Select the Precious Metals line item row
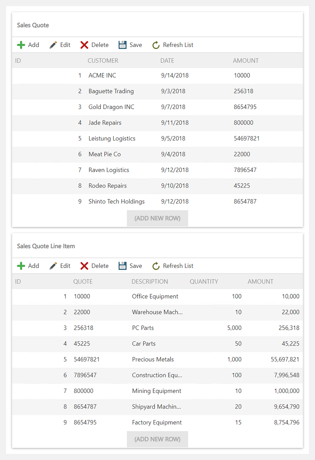 point(153,359)
